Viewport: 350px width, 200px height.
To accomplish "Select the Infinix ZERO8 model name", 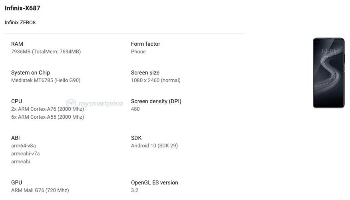I will 20,22.
